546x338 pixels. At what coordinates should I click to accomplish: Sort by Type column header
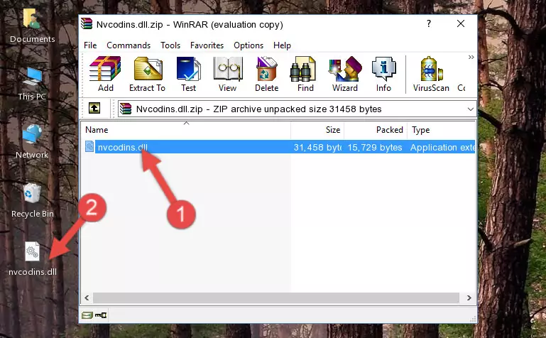coord(441,130)
